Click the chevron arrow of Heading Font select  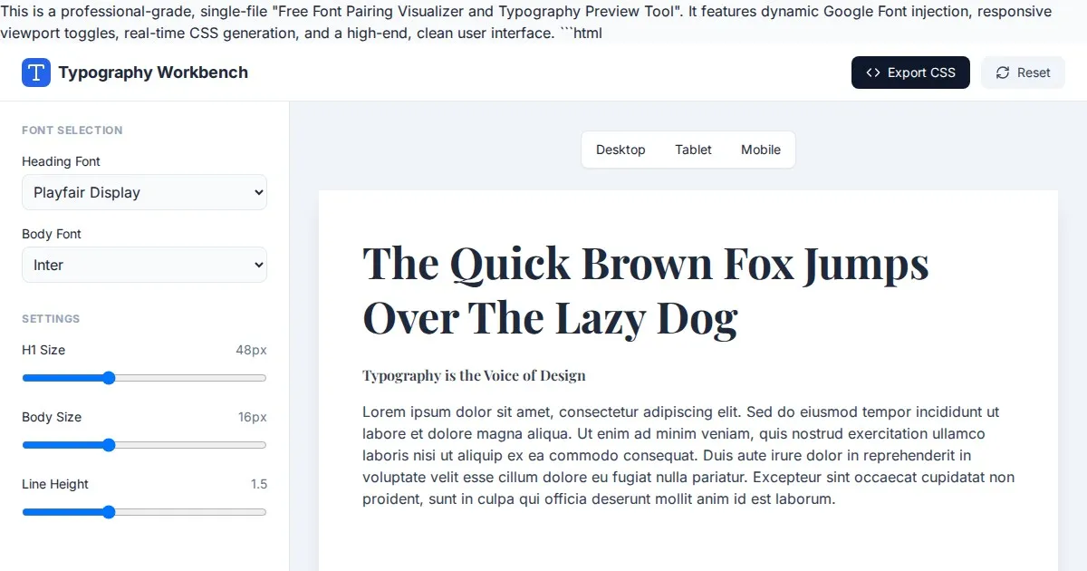[x=258, y=192]
